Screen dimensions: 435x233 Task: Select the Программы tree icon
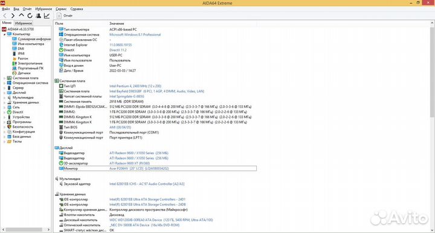point(9,122)
